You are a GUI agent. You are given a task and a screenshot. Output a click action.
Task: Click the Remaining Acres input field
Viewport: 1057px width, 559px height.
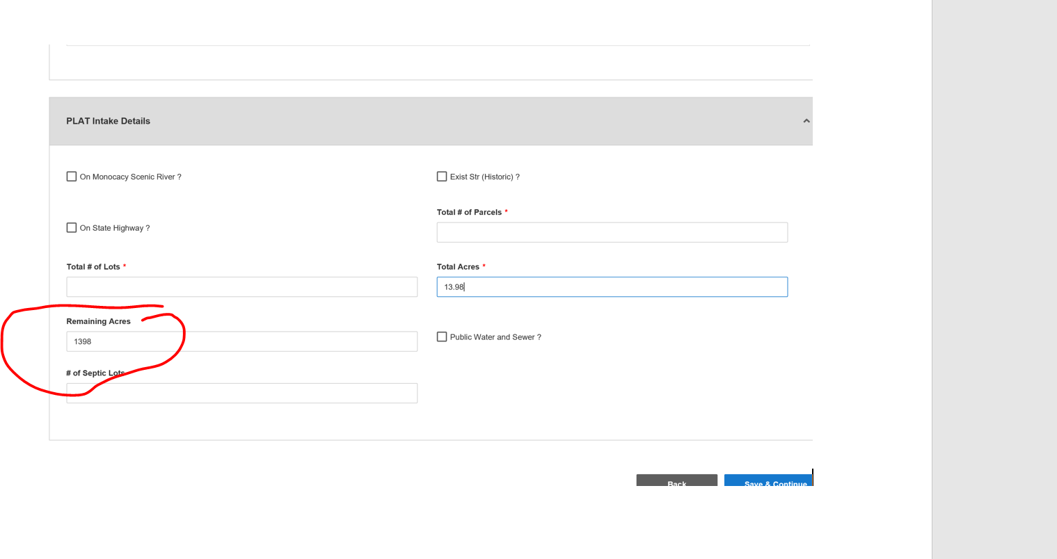point(242,341)
